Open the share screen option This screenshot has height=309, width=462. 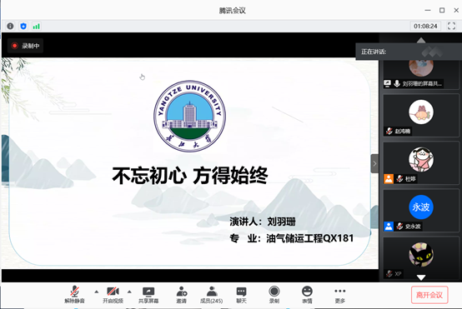(x=148, y=295)
